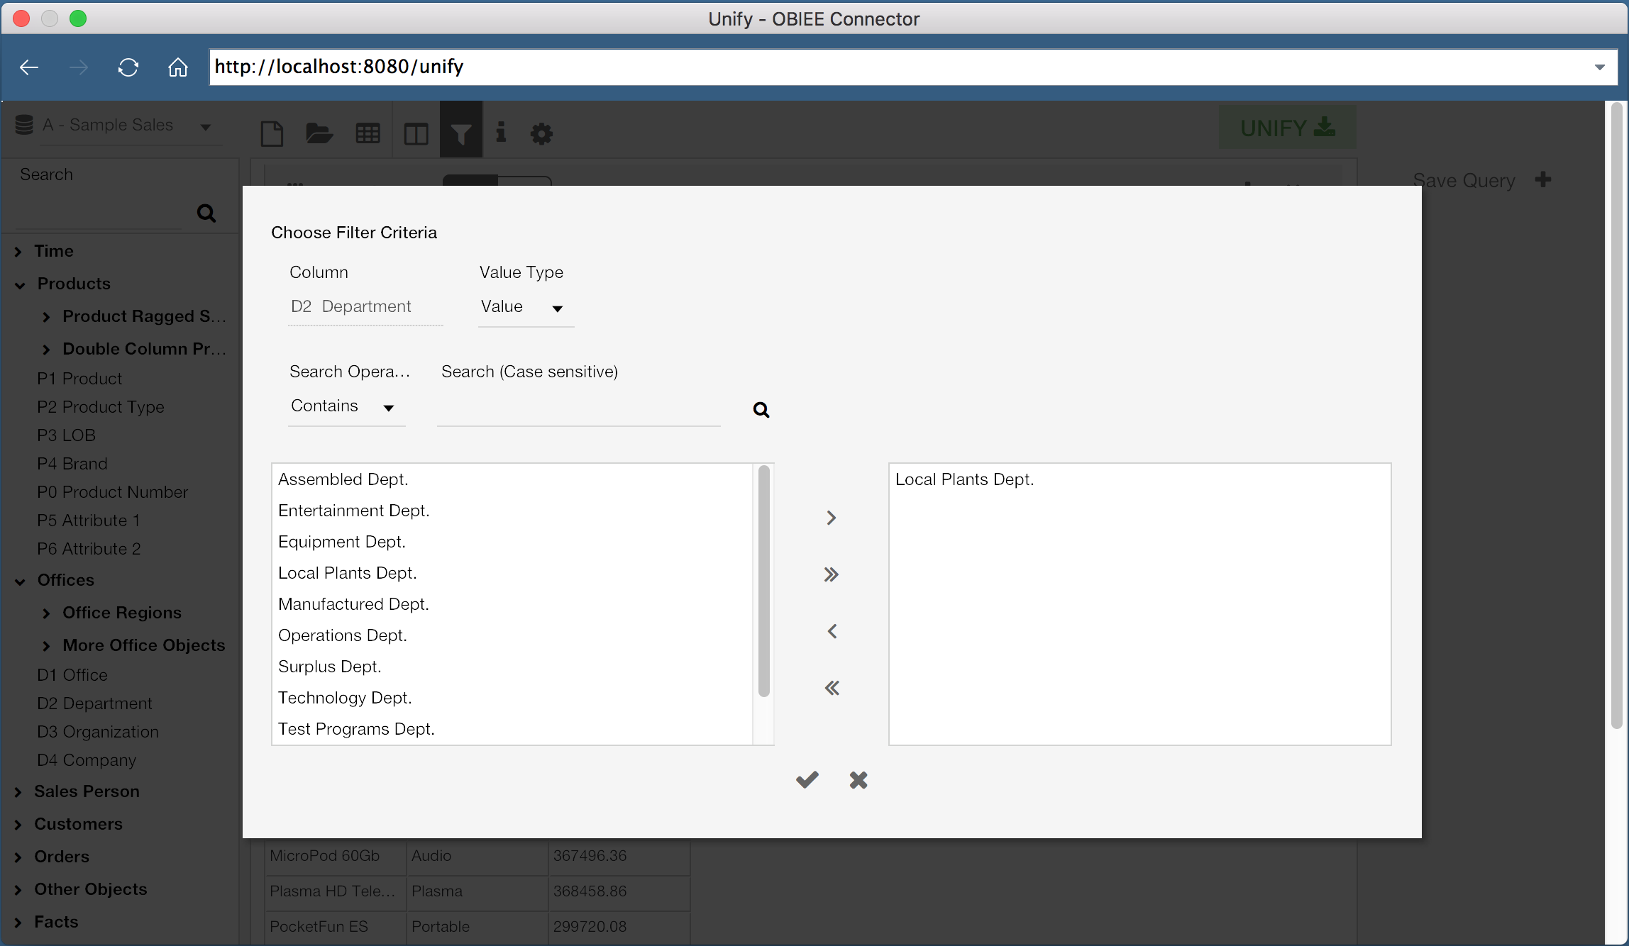Confirm filter with the checkmark icon

[x=807, y=780]
